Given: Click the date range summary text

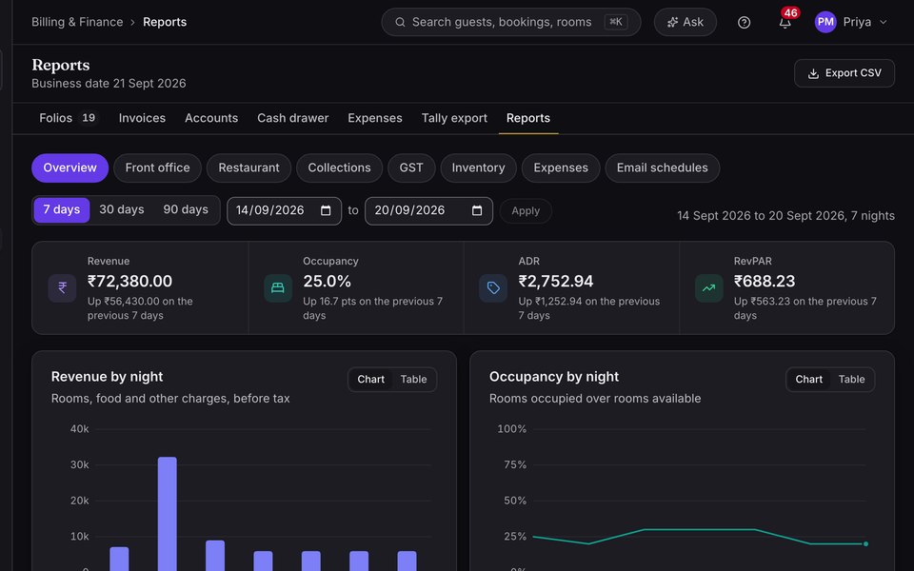Looking at the screenshot, I should (785, 216).
